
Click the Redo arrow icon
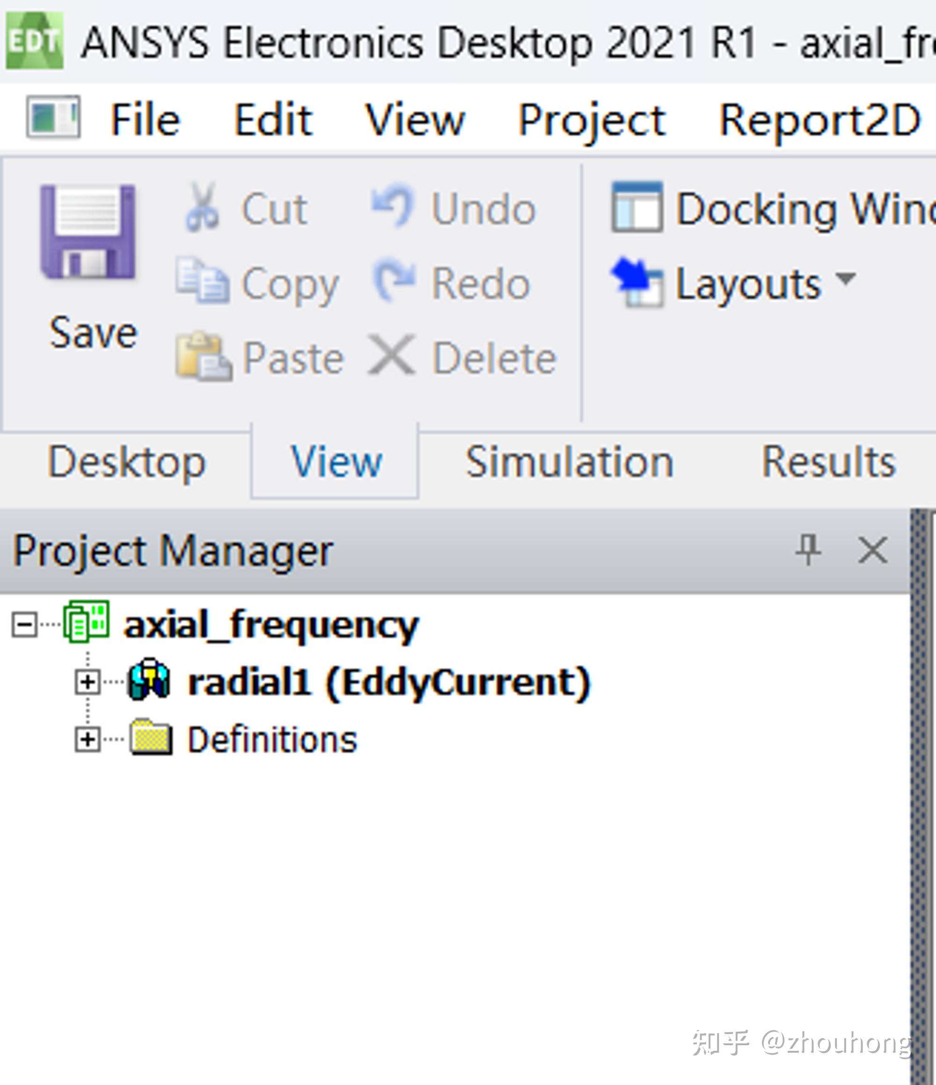(394, 282)
